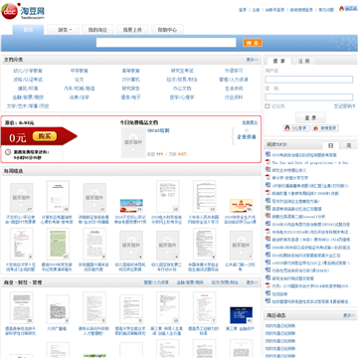Open the Taodocs logo homepage
Viewport: 358px width, 358px height.
point(23,11)
